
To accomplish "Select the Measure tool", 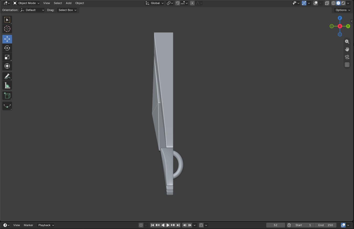I will (7, 85).
